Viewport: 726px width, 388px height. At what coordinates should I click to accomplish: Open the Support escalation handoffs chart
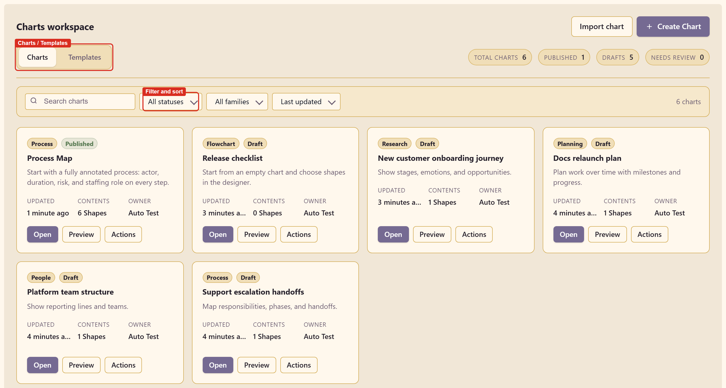coord(217,365)
